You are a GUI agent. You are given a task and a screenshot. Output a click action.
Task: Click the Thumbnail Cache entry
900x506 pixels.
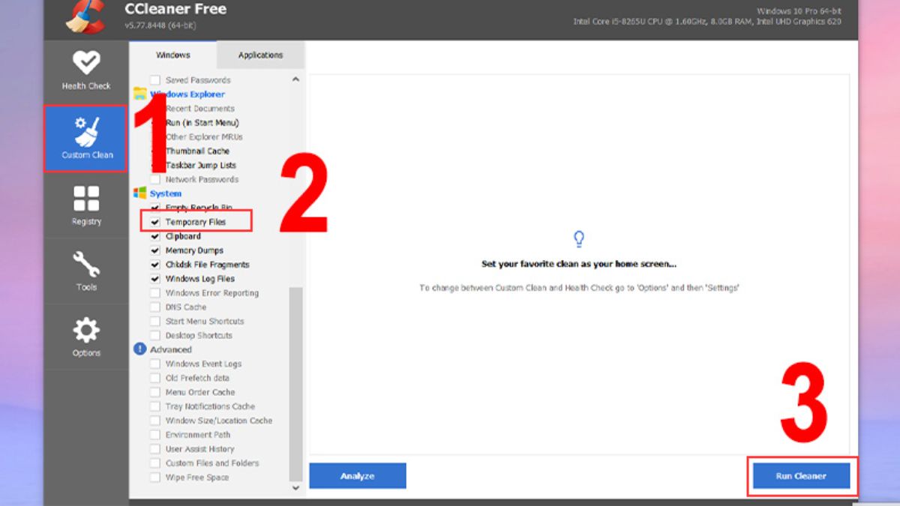point(197,151)
